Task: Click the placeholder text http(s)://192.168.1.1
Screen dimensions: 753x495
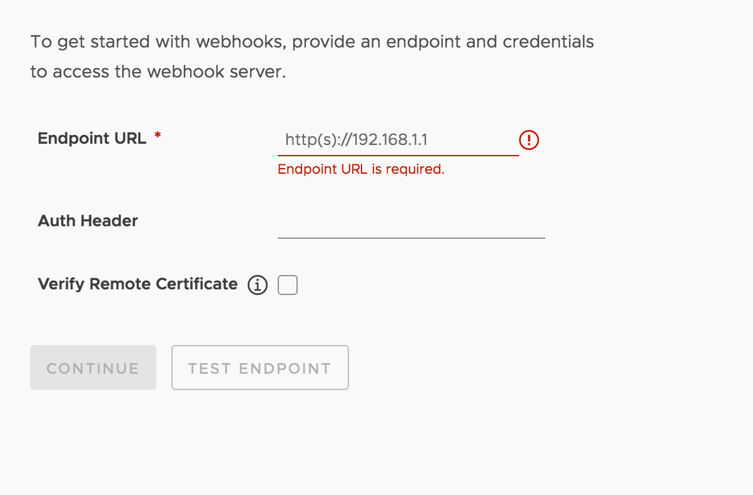Action: tap(356, 139)
